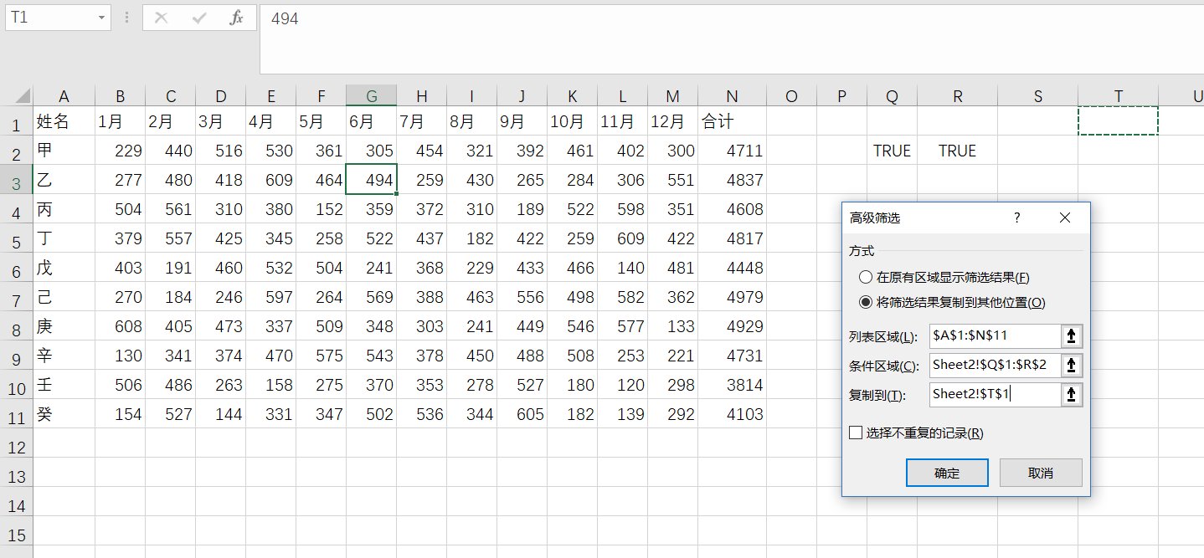The width and height of the screenshot is (1204, 558).
Task: Select column N header
Action: click(x=733, y=96)
